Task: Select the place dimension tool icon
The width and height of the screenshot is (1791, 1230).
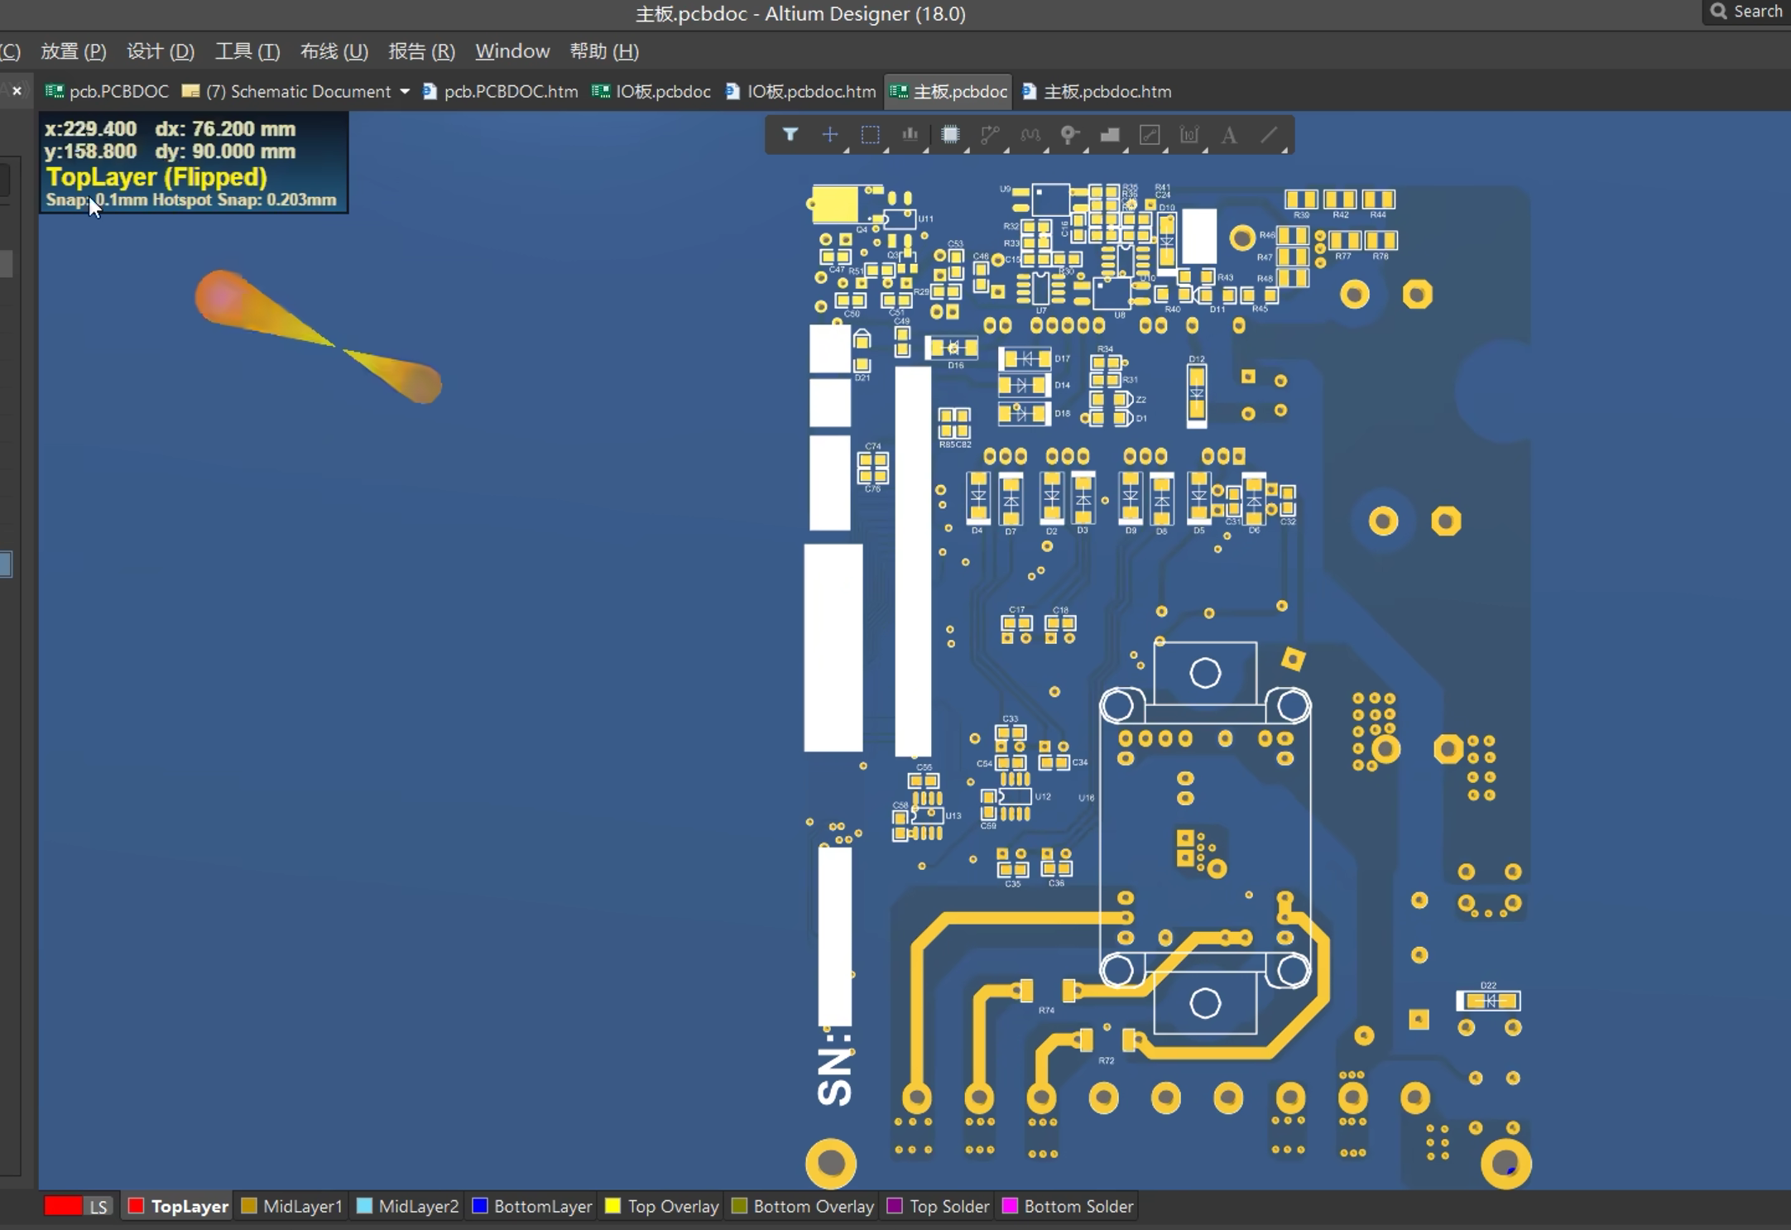Action: [1189, 135]
